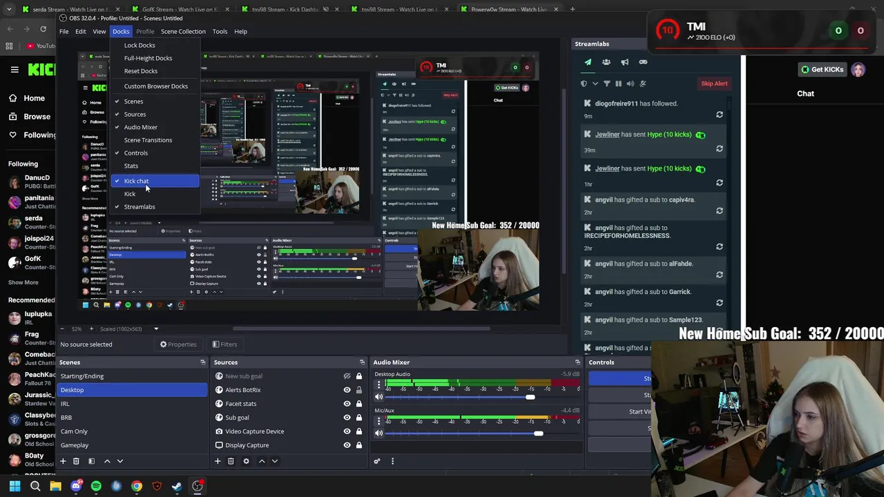This screenshot has width=884, height=497.
Task: Toggle the Scenes dock in Docks menu
Action: pos(155,101)
